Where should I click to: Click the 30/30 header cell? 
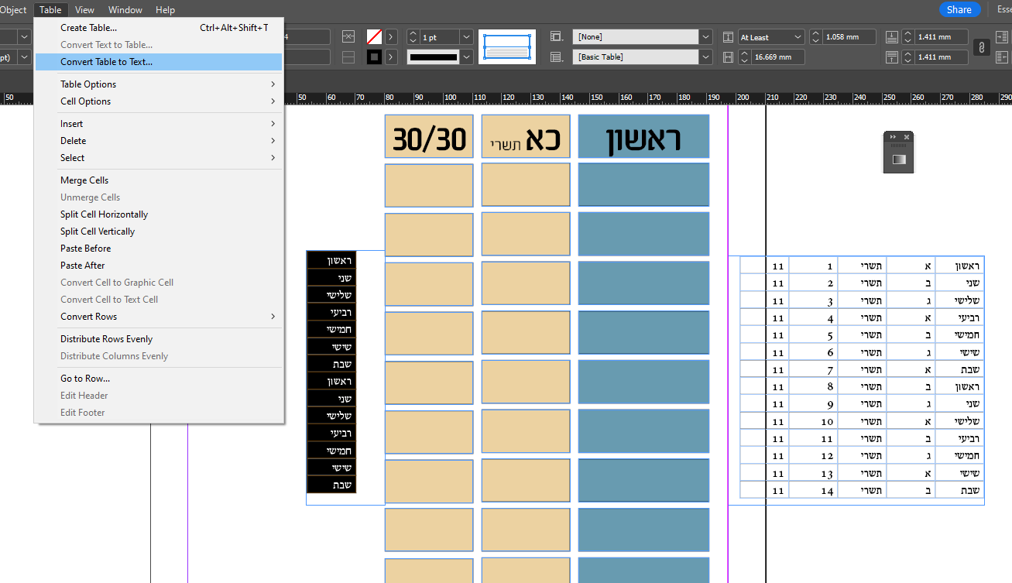tap(429, 137)
